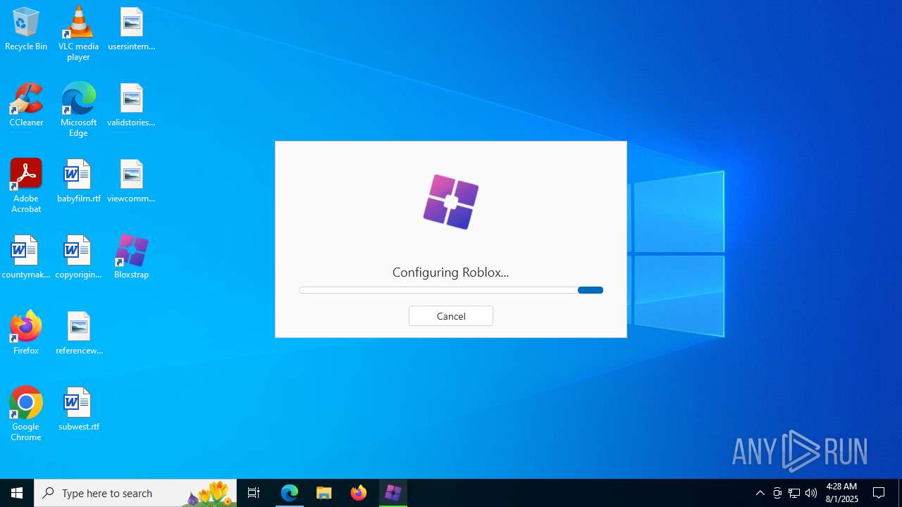Select the viewcomm image file icon
Image resolution: width=902 pixels, height=507 pixels.
click(x=132, y=182)
